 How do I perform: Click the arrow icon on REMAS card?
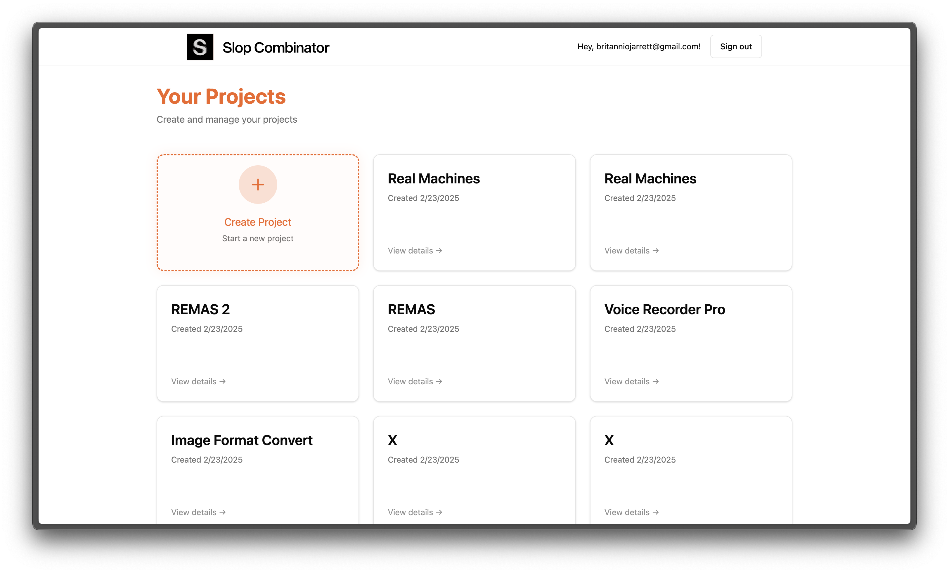point(439,381)
